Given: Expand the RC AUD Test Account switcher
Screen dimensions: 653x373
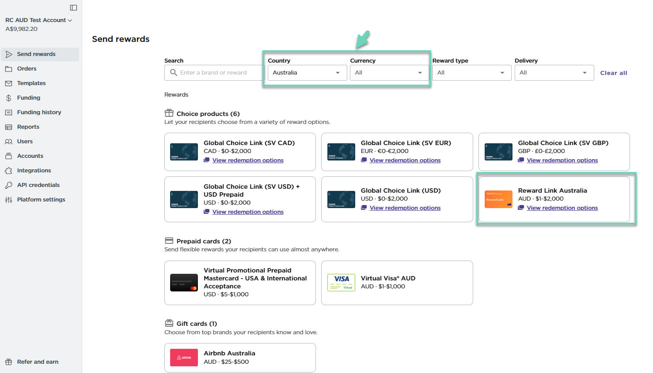Looking at the screenshot, I should pyautogui.click(x=39, y=20).
